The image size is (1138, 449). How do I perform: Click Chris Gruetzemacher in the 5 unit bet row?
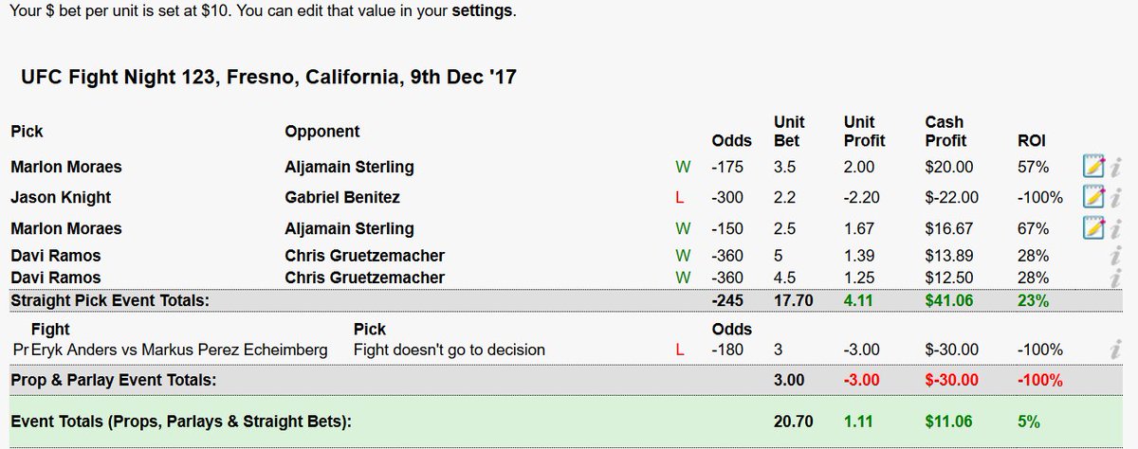click(x=364, y=256)
